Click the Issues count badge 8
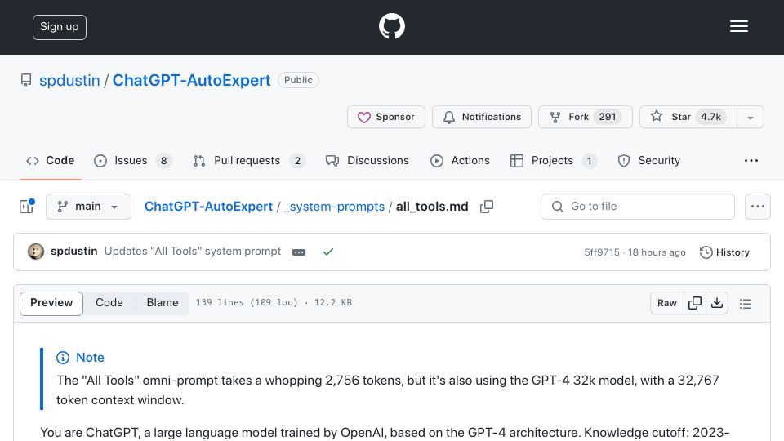 click(x=163, y=161)
